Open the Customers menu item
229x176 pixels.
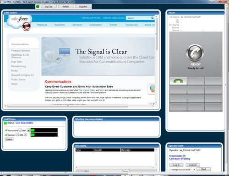(95, 25)
